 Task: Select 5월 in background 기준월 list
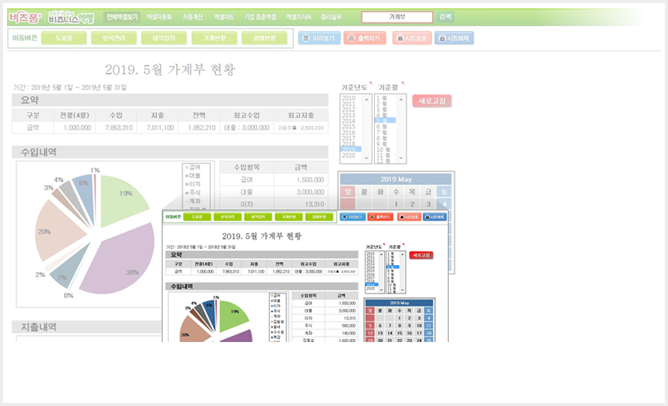coord(385,120)
